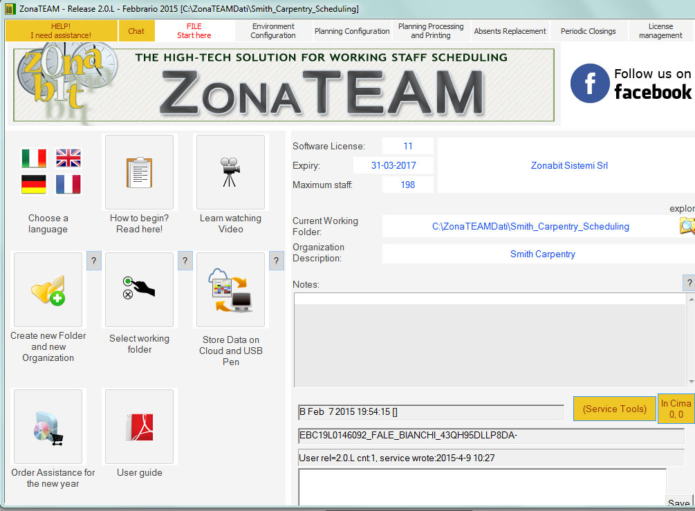The width and height of the screenshot is (695, 511).
Task: Open help for Create new Folder
Action: [x=93, y=261]
